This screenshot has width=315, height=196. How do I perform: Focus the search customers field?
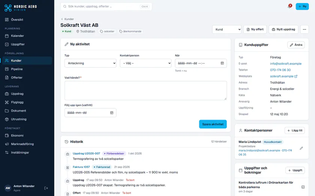pyautogui.click(x=106, y=6)
